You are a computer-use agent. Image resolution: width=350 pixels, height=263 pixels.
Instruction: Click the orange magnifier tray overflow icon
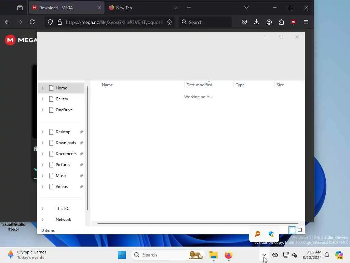(x=257, y=234)
